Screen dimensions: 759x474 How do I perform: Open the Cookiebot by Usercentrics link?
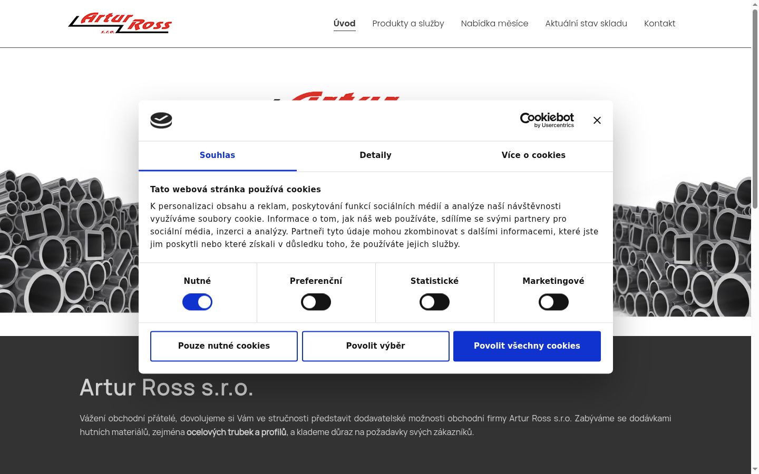click(x=547, y=120)
